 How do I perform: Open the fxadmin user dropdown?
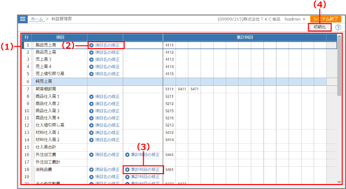(295, 19)
